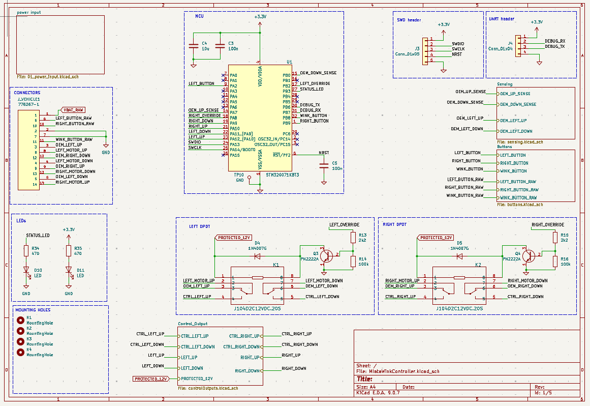Viewport: 590px width, 406px height.
Task: Open the power input hierarchical sheet
Action: [x=60, y=44]
